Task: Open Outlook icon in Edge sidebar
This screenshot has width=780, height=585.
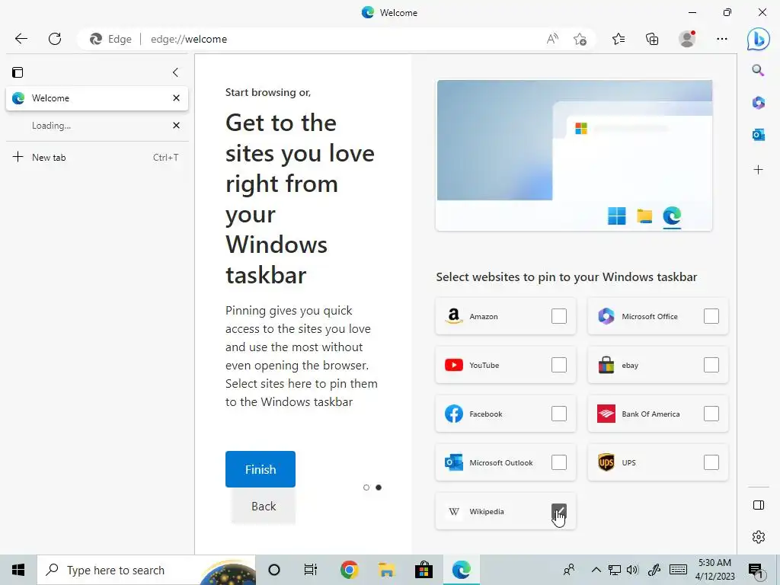Action: tap(758, 135)
